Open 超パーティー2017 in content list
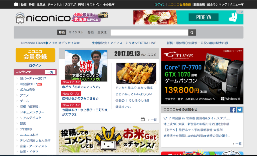 click(33, 78)
